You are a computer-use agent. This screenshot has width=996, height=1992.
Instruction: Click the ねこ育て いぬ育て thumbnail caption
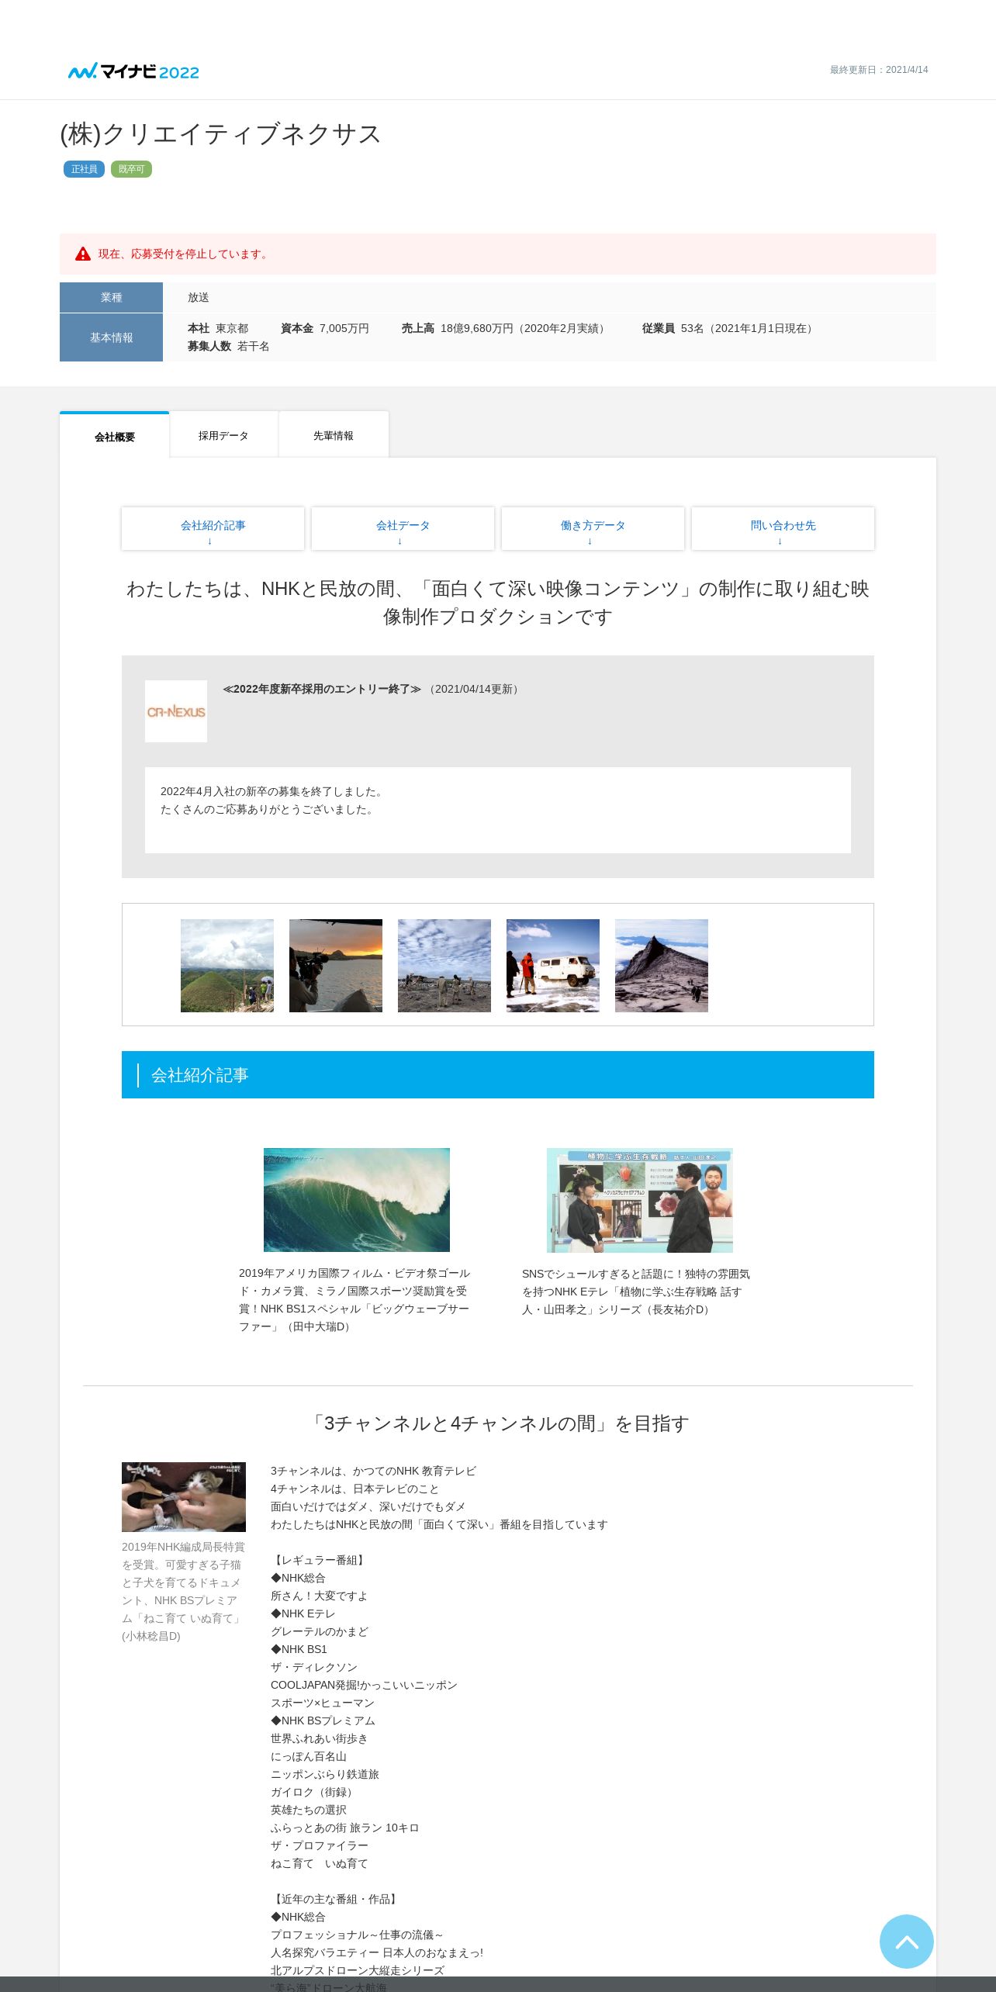pos(184,1591)
